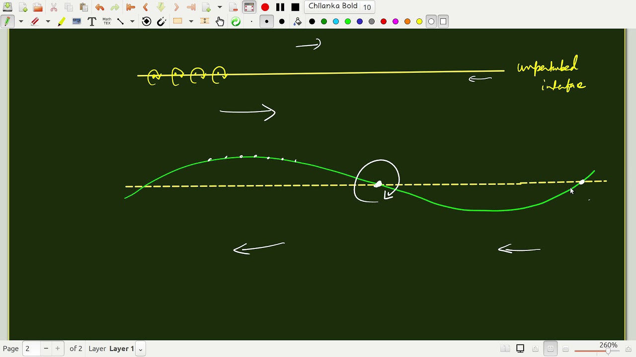This screenshot has height=357, width=636.
Task: Choose the black color swatch
Action: 312,21
